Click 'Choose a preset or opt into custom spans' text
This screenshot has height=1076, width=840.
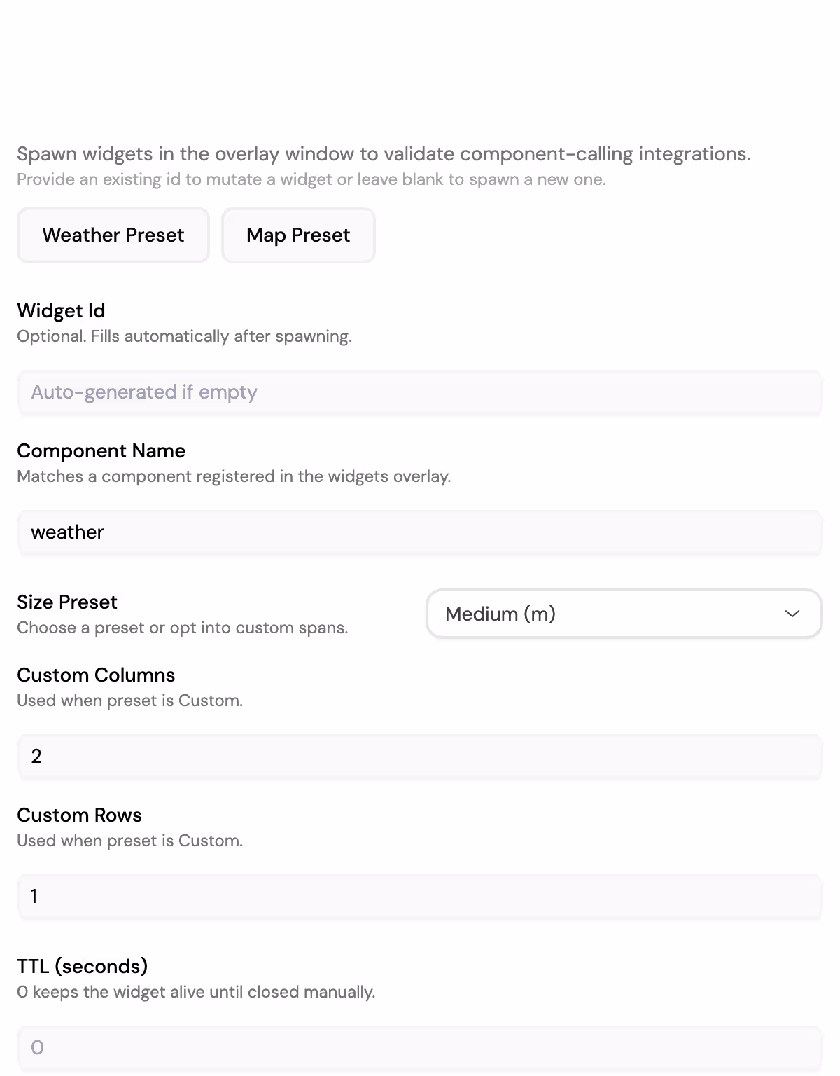coord(182,628)
